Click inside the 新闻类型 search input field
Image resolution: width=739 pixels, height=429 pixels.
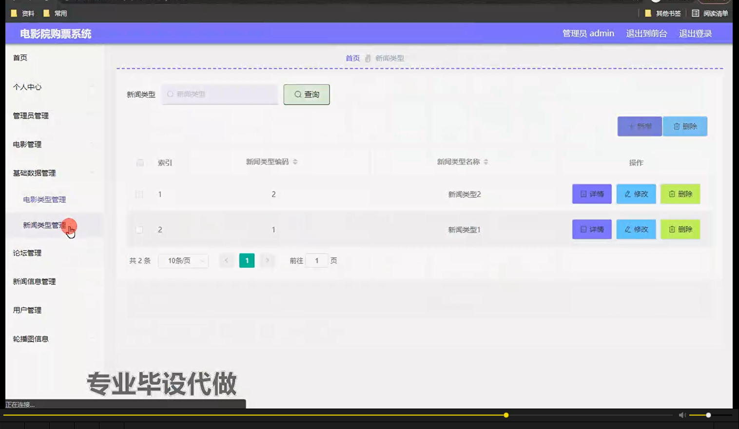tap(219, 94)
